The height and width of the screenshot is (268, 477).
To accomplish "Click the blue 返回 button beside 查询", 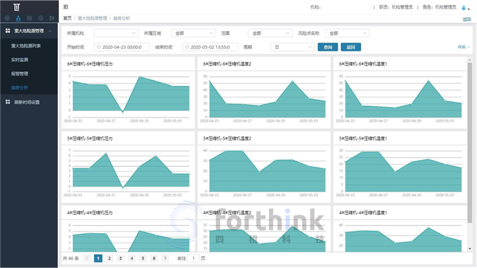I will (351, 47).
